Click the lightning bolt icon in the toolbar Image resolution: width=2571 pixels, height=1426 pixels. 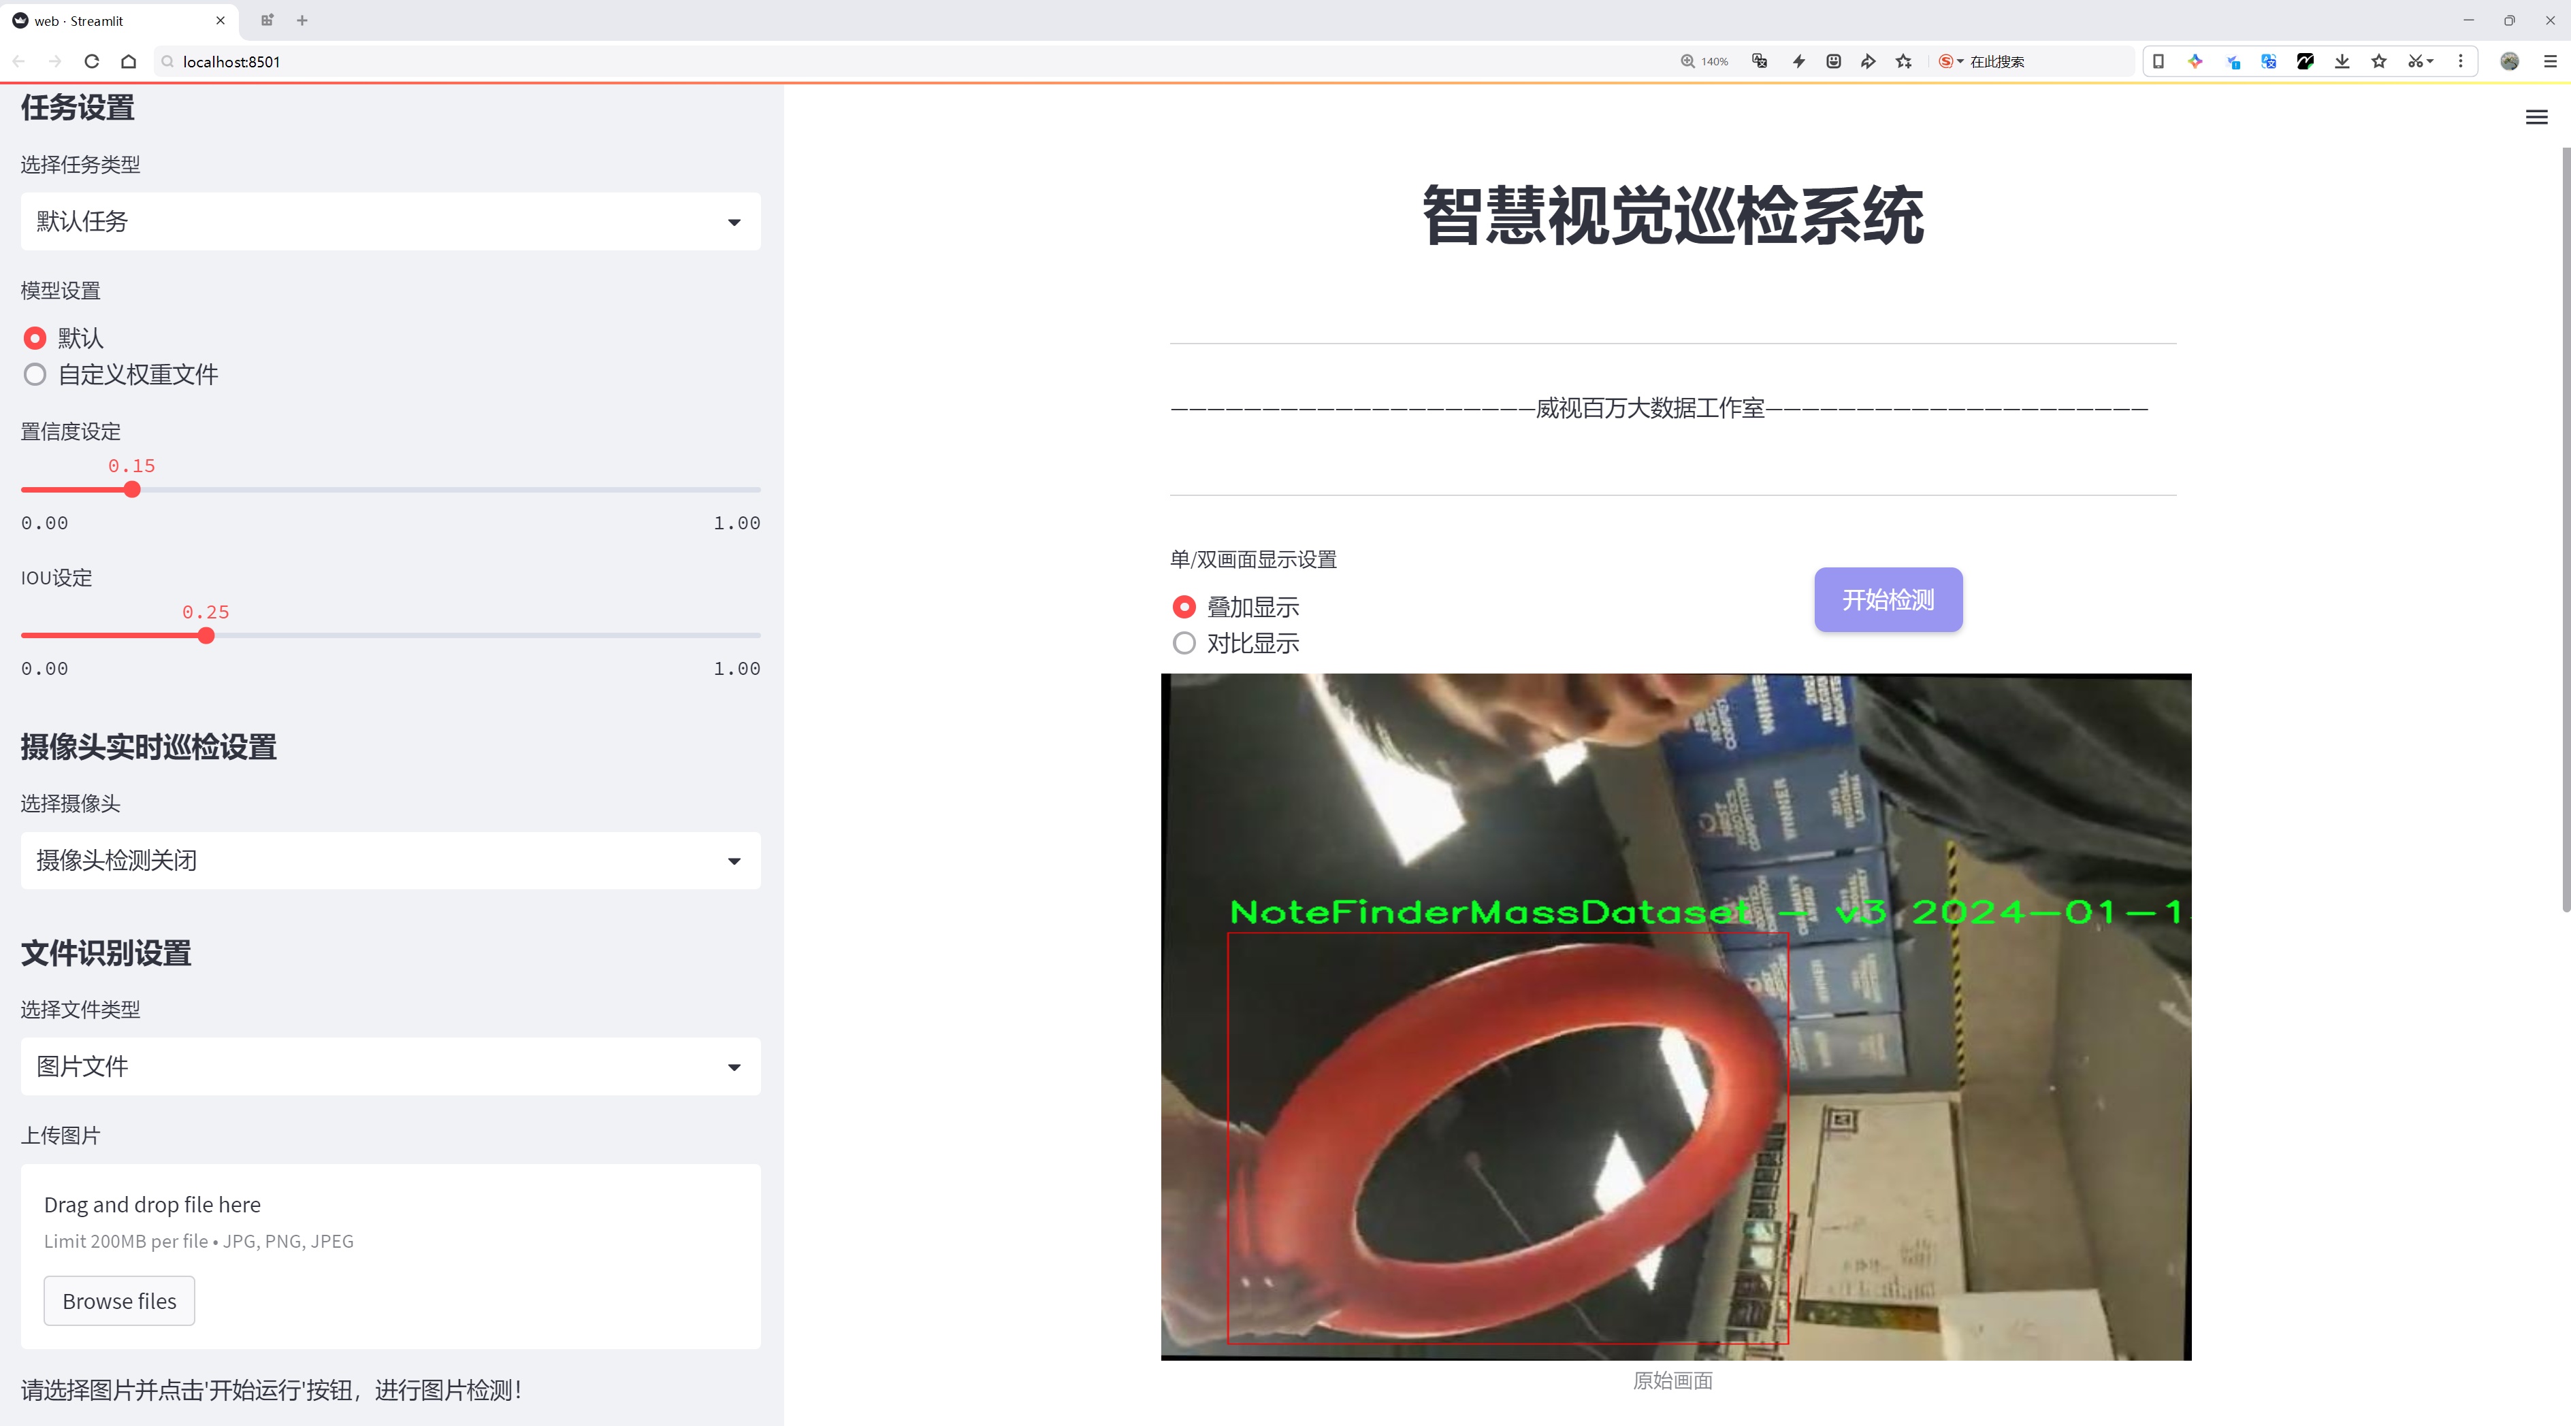coord(1798,61)
